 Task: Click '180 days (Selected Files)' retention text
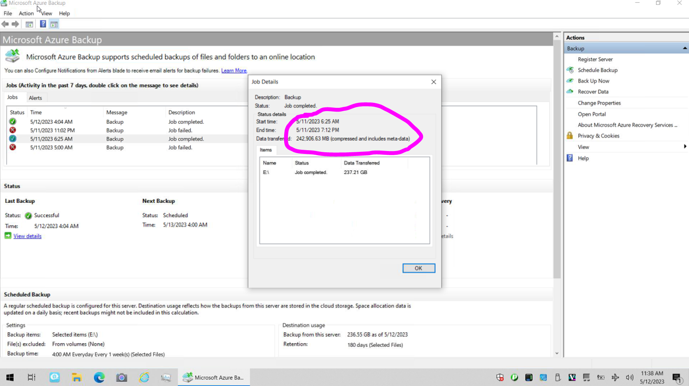coord(375,345)
